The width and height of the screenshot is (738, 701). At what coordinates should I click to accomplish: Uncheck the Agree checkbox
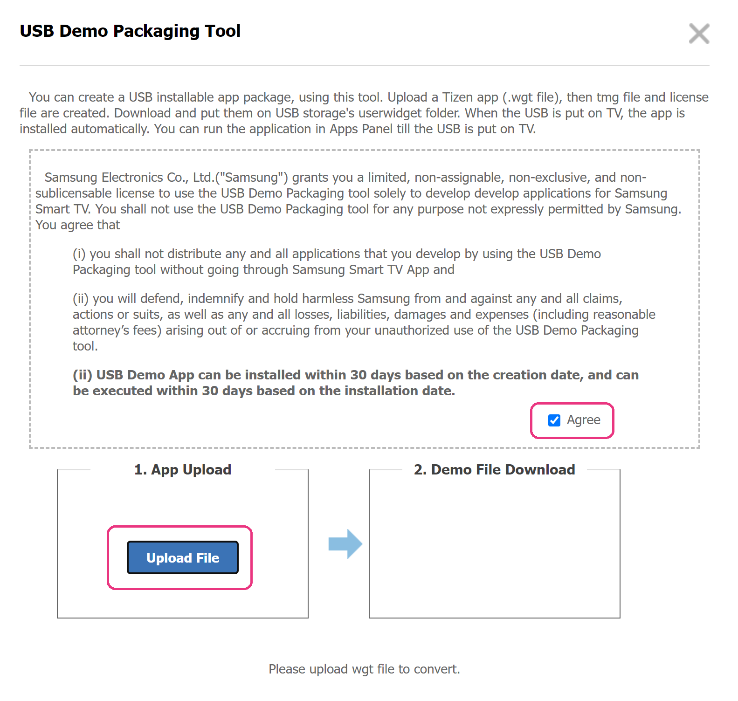[x=554, y=420]
